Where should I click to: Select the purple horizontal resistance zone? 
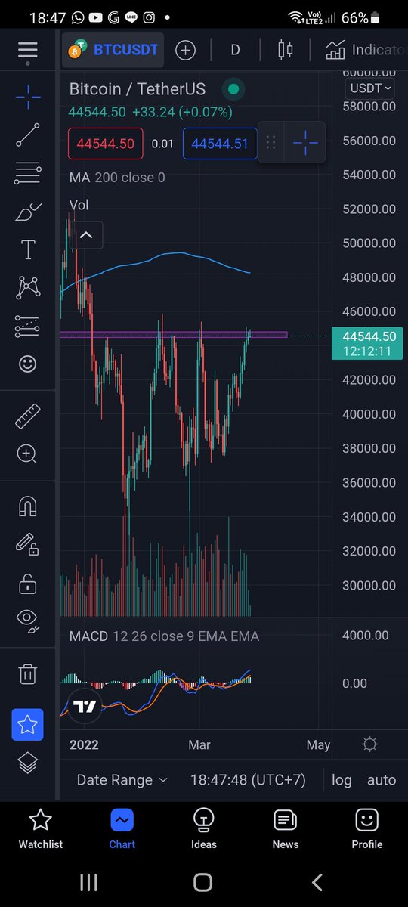pyautogui.click(x=173, y=334)
